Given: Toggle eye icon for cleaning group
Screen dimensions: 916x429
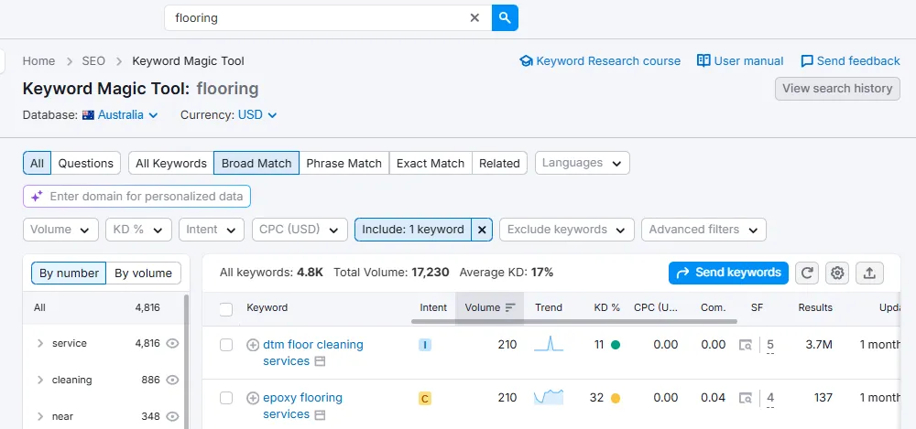Looking at the screenshot, I should 172,380.
